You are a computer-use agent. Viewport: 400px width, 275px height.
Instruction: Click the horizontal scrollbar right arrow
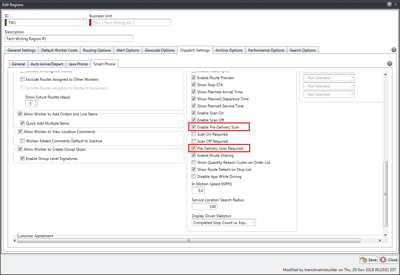pyautogui.click(x=380, y=240)
